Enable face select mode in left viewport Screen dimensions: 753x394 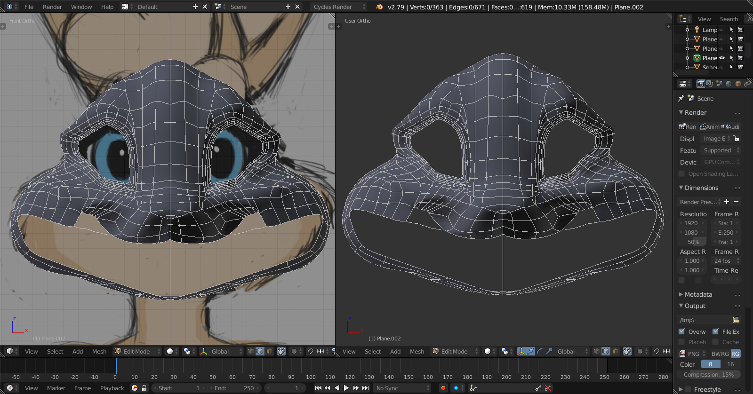[x=269, y=351]
